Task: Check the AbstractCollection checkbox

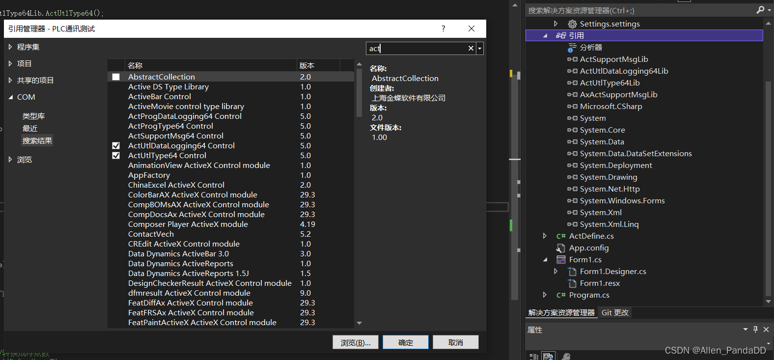Action: coord(116,77)
